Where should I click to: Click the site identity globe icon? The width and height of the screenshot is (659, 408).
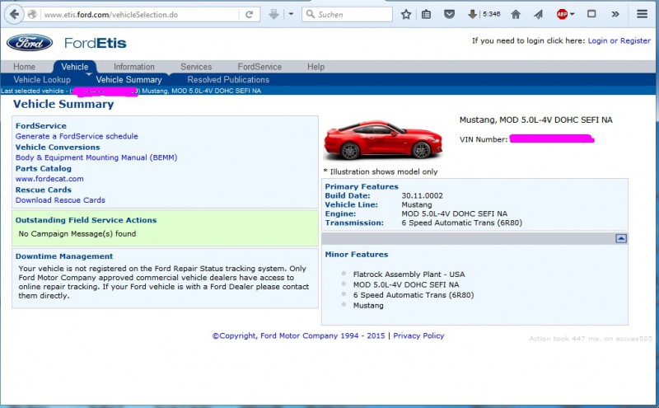pyautogui.click(x=32, y=14)
